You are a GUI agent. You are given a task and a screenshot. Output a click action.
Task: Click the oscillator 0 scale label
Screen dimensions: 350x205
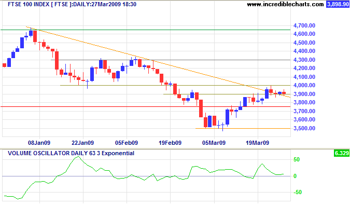[x=295, y=176]
